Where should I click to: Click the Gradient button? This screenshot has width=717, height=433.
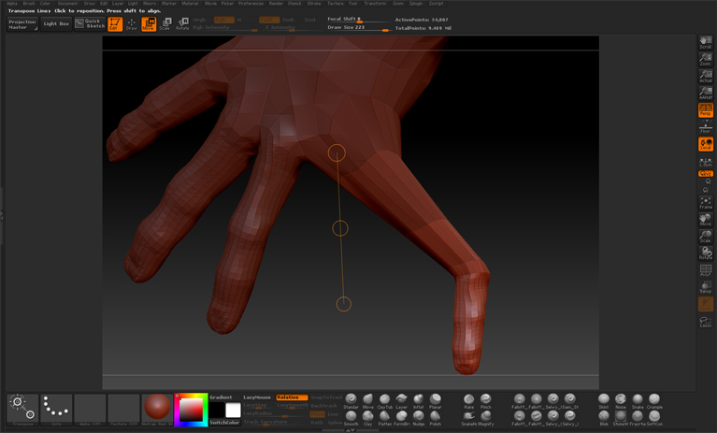pos(221,397)
